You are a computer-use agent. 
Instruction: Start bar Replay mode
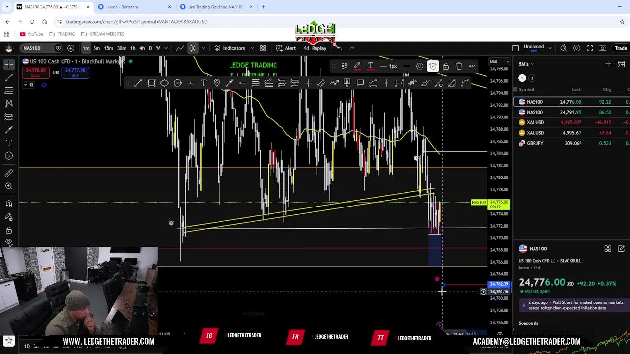click(315, 48)
